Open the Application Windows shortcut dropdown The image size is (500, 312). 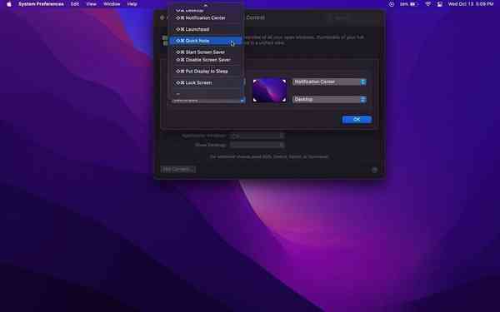pos(257,136)
